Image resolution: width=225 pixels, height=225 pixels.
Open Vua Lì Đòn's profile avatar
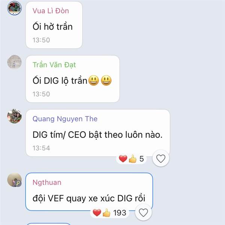pyautogui.click(x=14, y=8)
